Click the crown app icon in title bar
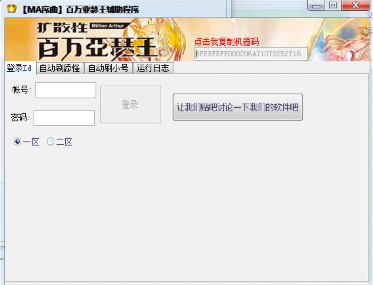Image resolution: width=373 pixels, height=285 pixels. [x=12, y=9]
